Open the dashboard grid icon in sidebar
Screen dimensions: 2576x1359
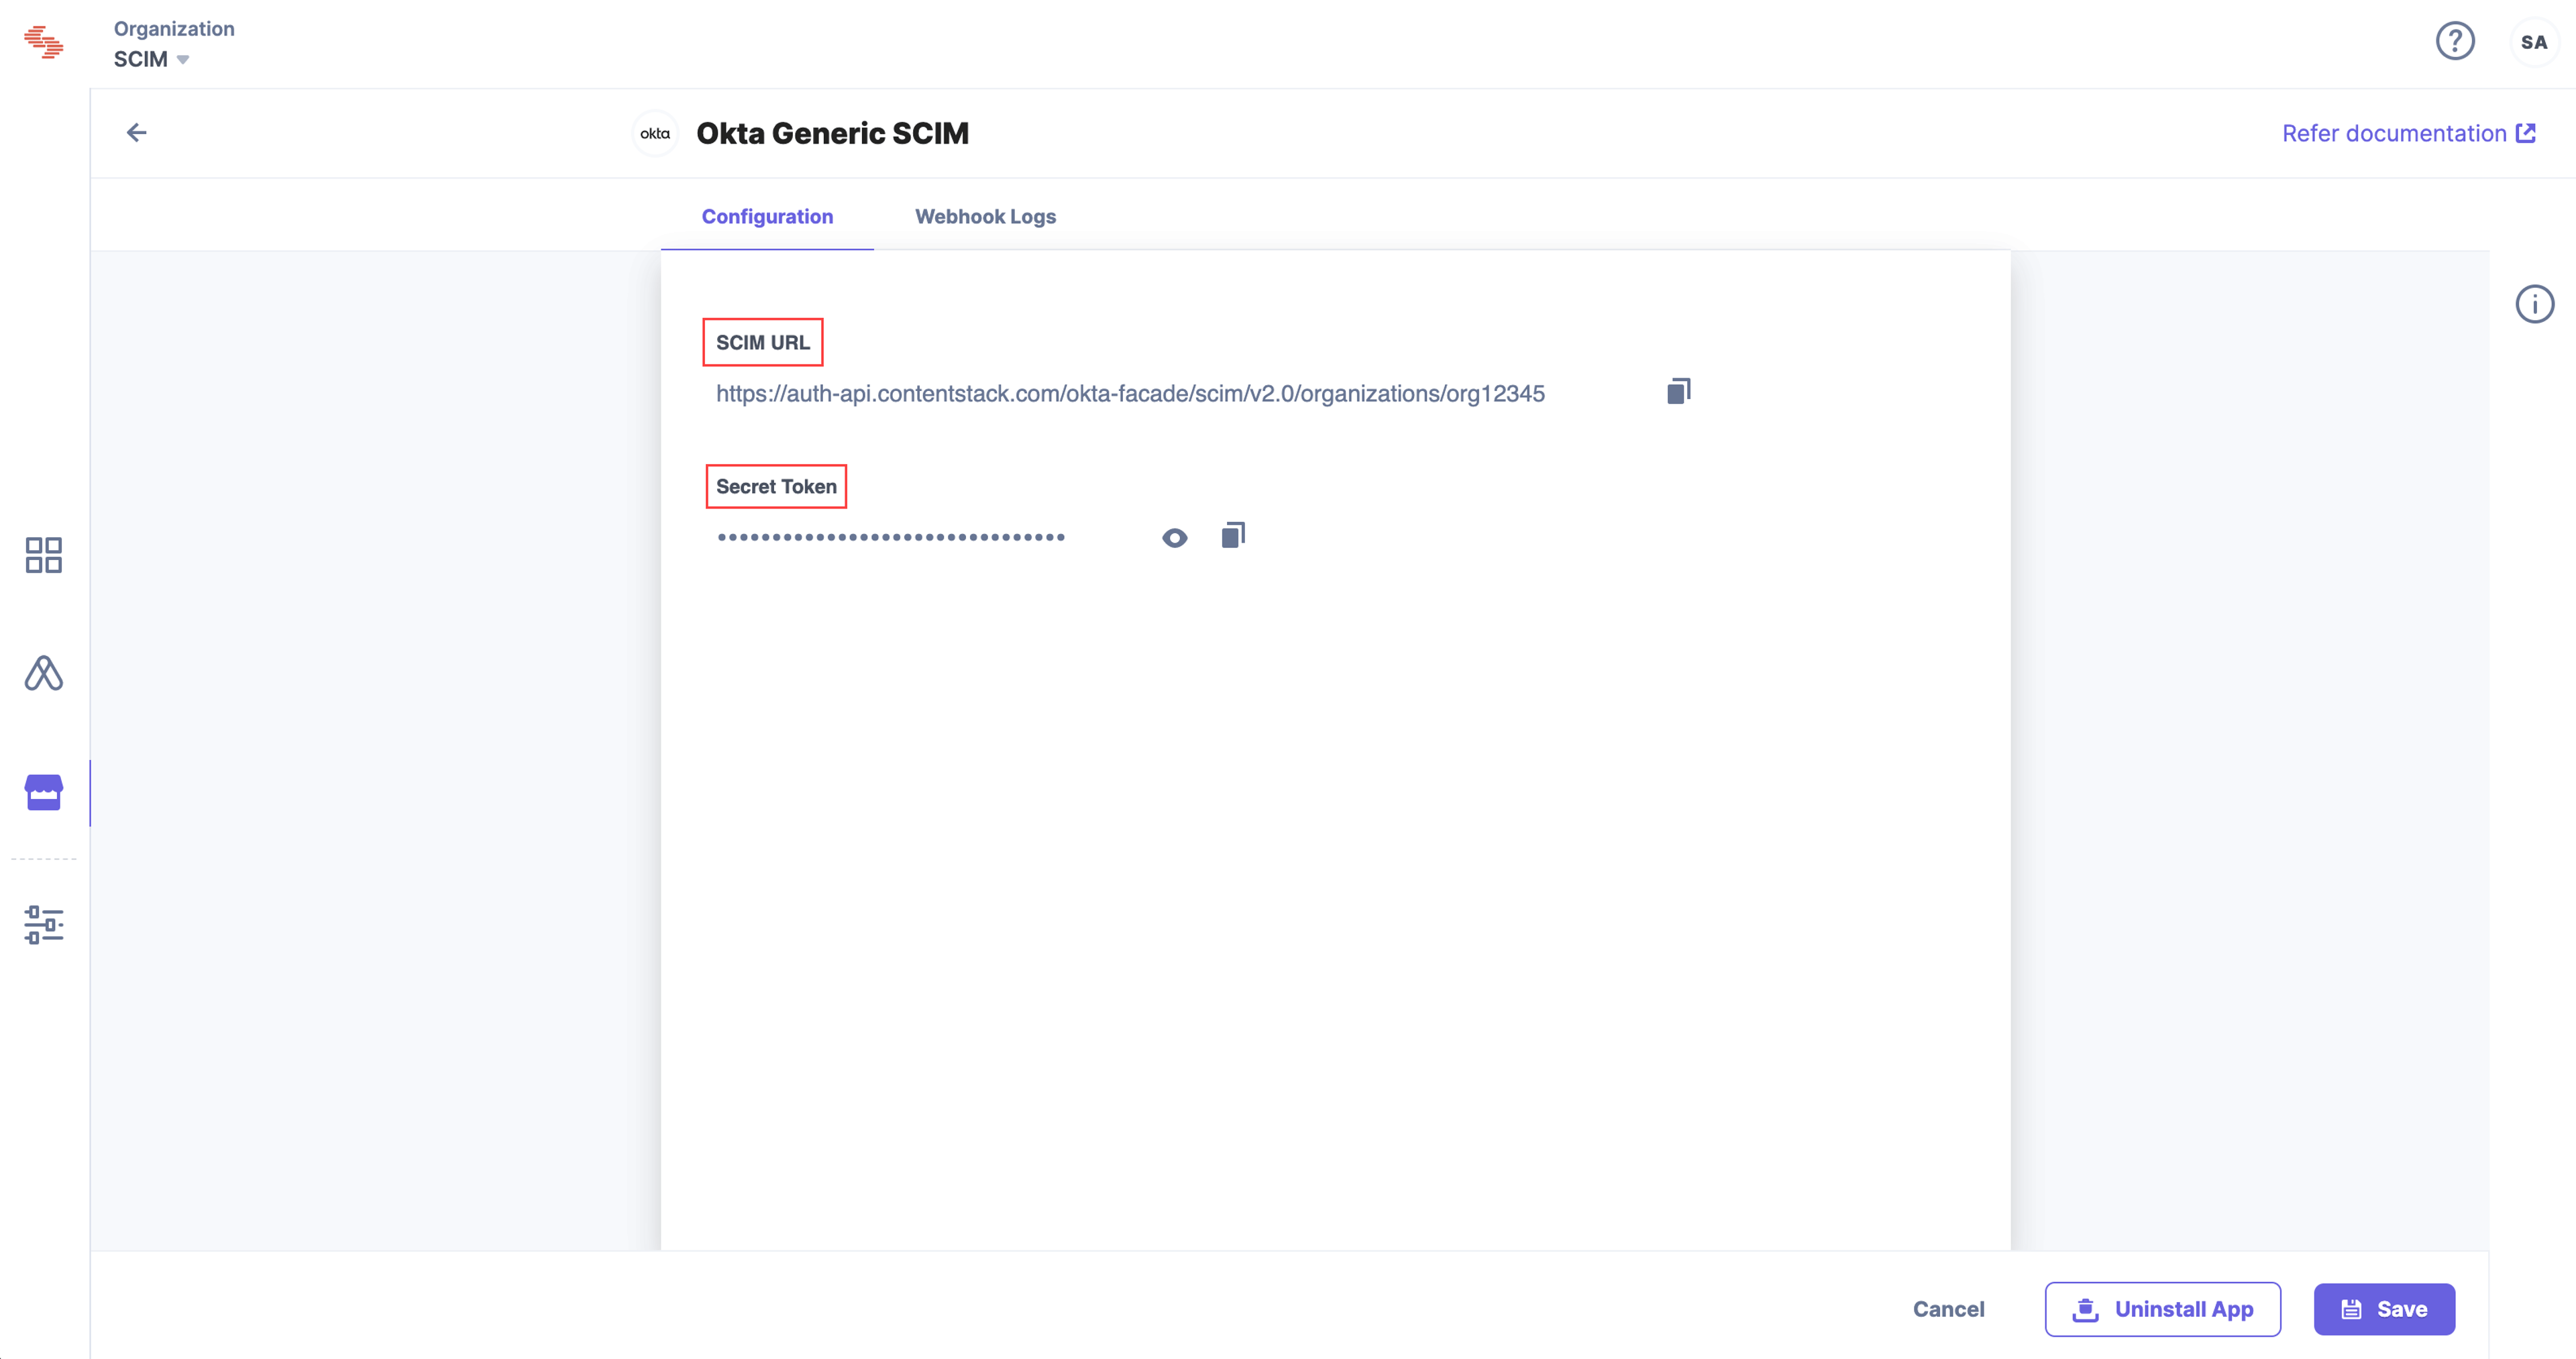(x=44, y=554)
